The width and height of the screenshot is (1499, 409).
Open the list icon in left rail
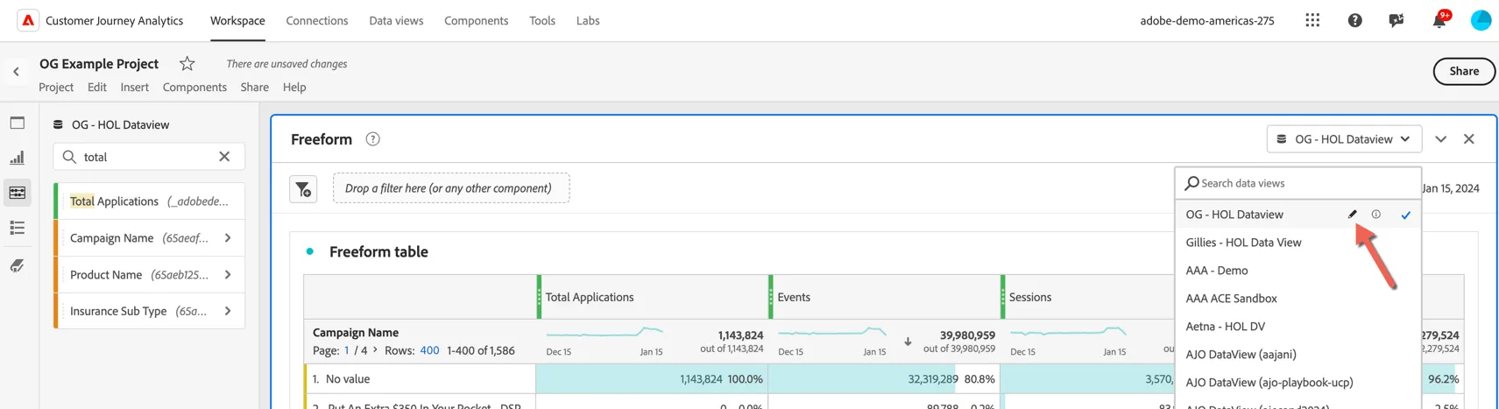tap(18, 228)
